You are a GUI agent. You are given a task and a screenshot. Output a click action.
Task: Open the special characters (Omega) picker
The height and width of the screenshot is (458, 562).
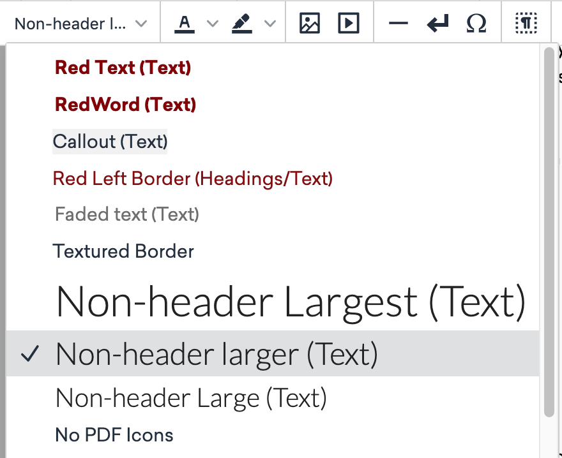tap(476, 24)
